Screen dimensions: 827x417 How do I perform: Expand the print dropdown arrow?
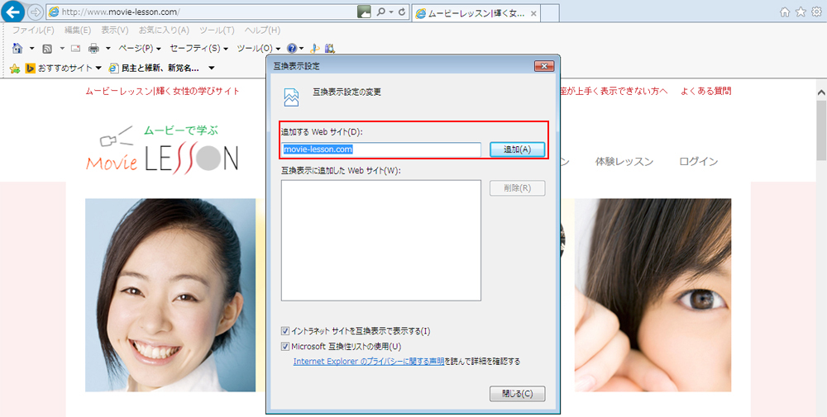(108, 49)
